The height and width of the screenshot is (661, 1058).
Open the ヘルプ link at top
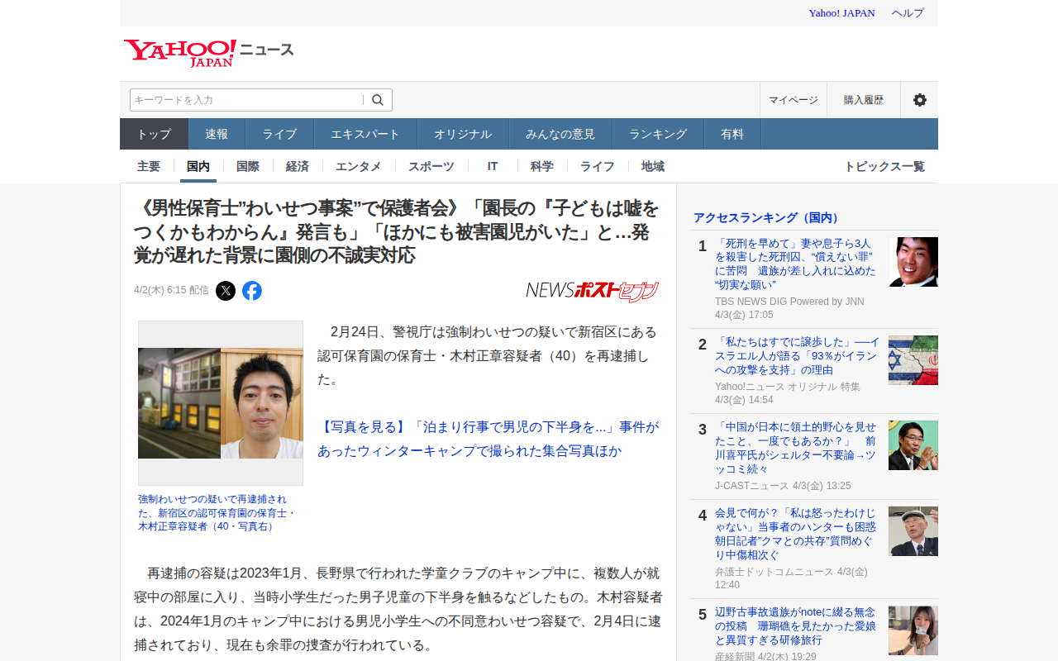tap(908, 13)
